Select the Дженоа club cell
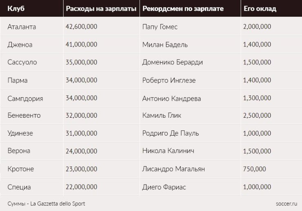 point(20,44)
